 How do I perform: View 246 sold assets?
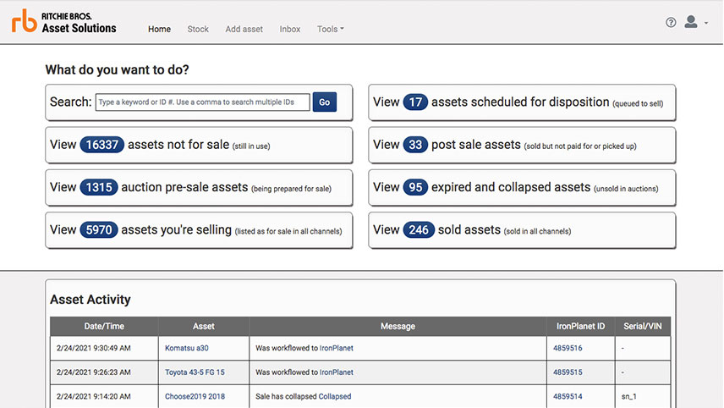point(522,230)
